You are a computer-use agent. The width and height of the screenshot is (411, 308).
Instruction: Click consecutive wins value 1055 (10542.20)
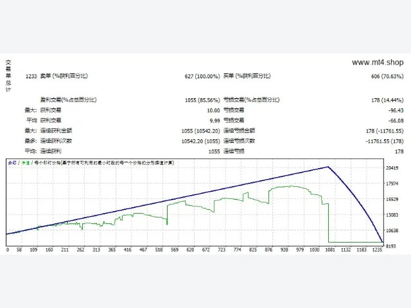(201, 131)
